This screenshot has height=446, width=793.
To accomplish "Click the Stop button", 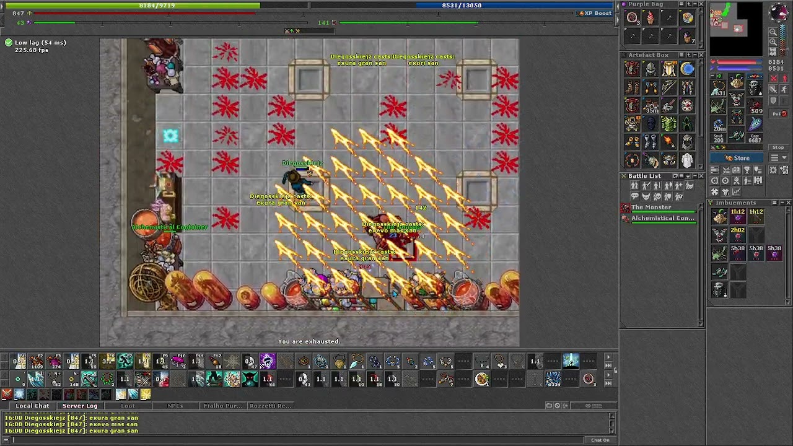I will click(778, 147).
